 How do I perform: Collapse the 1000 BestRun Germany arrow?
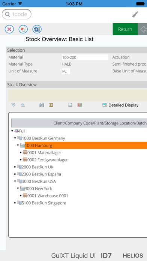coord(15,138)
